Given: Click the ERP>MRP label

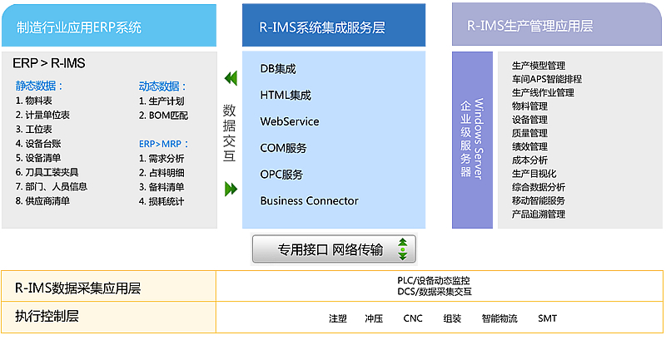Looking at the screenshot, I should pos(163,144).
